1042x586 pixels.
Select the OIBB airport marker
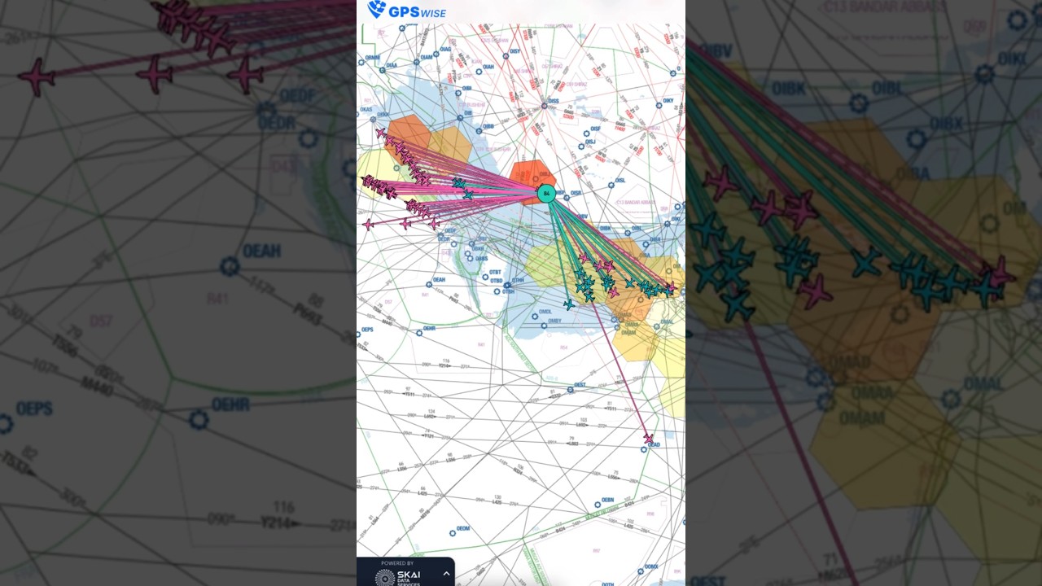click(x=479, y=131)
